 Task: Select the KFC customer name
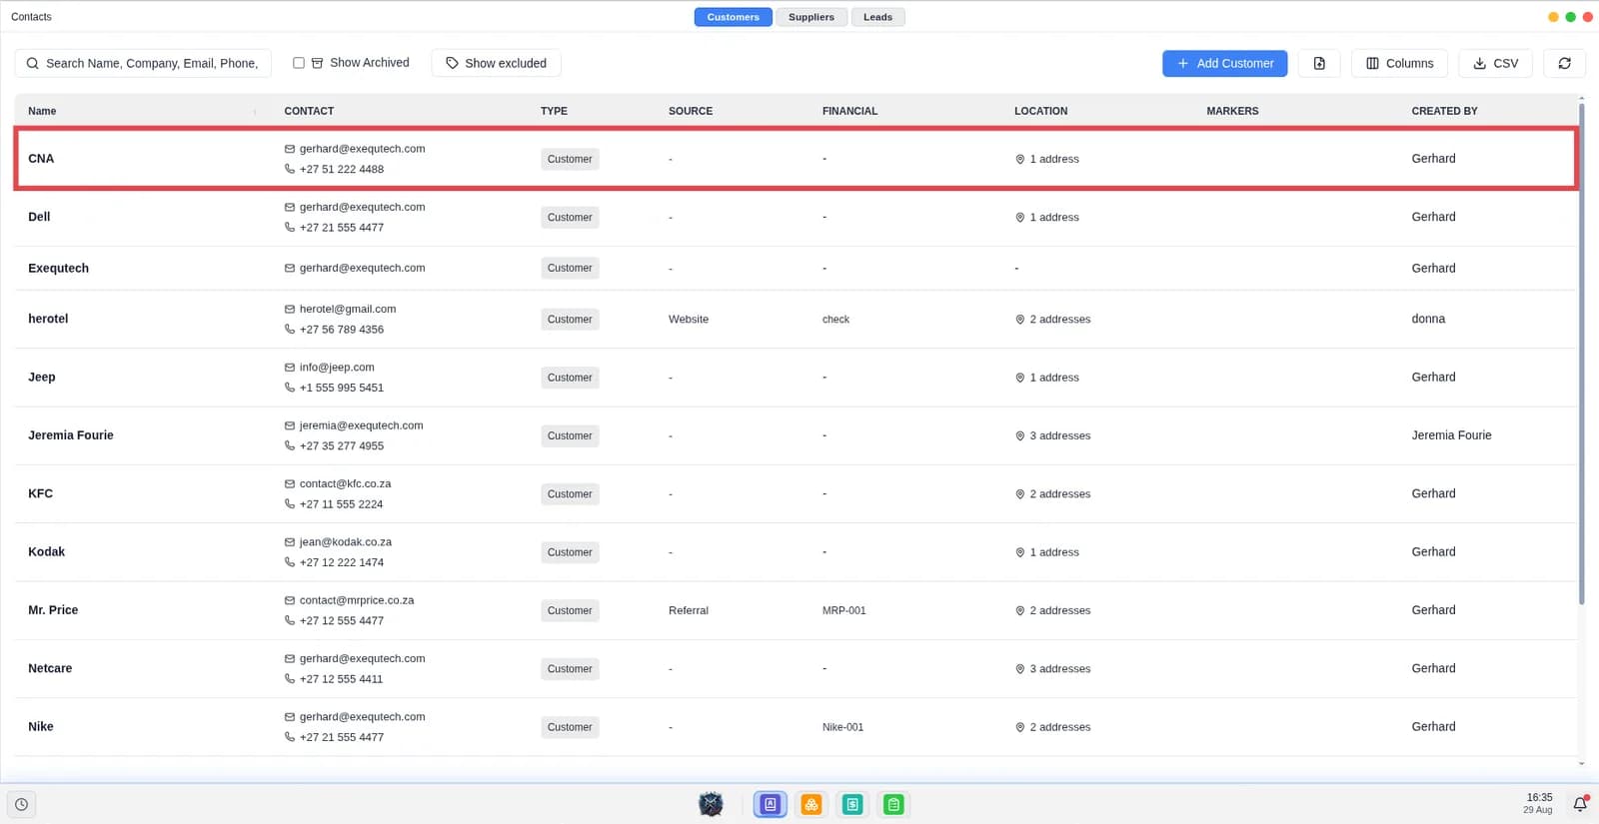click(x=40, y=493)
